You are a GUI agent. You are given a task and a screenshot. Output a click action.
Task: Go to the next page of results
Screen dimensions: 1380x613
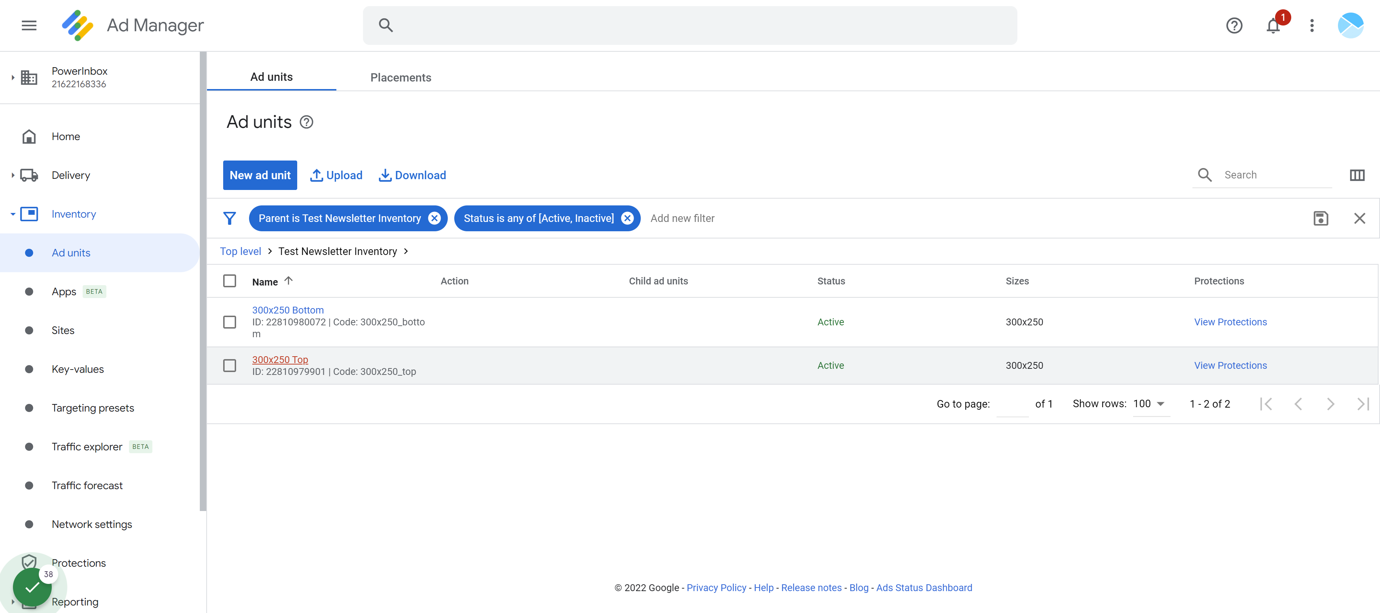1331,404
